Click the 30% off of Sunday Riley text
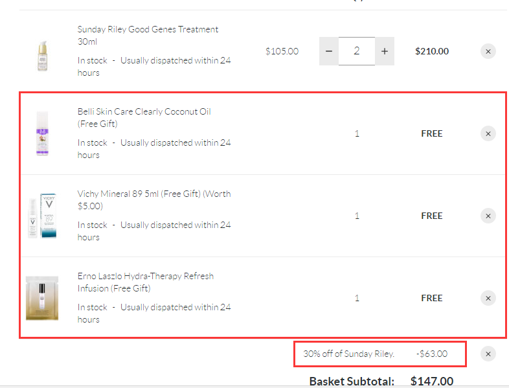This screenshot has height=388, width=509. (x=348, y=354)
